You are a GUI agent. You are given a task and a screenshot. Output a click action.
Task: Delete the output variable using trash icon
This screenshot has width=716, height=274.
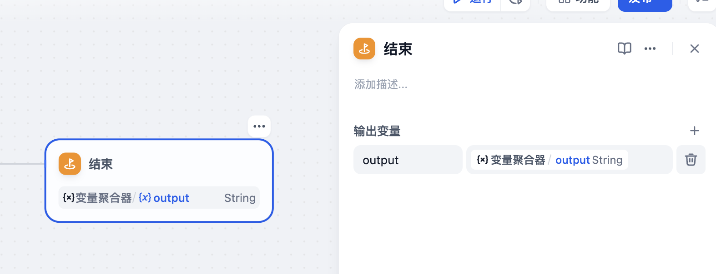691,160
